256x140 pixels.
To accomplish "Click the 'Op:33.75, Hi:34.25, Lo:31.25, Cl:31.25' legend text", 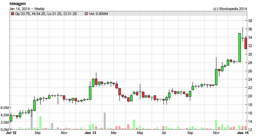I will coord(46,14).
